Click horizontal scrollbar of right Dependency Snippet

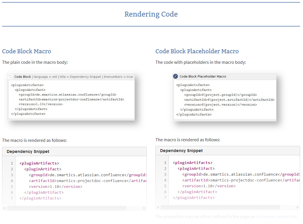(220, 207)
